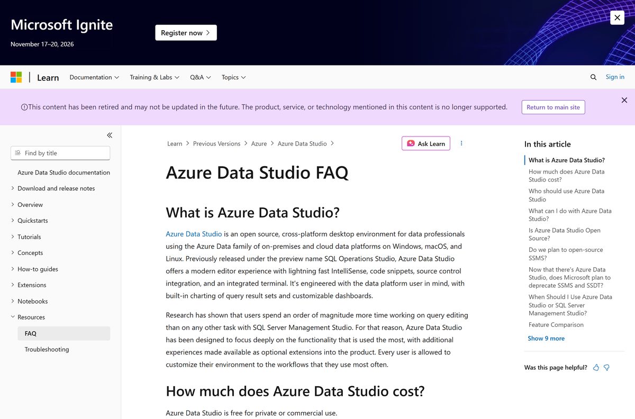Jump to Who should use Azure Data Studio
This screenshot has height=419, width=635.
tap(566, 195)
